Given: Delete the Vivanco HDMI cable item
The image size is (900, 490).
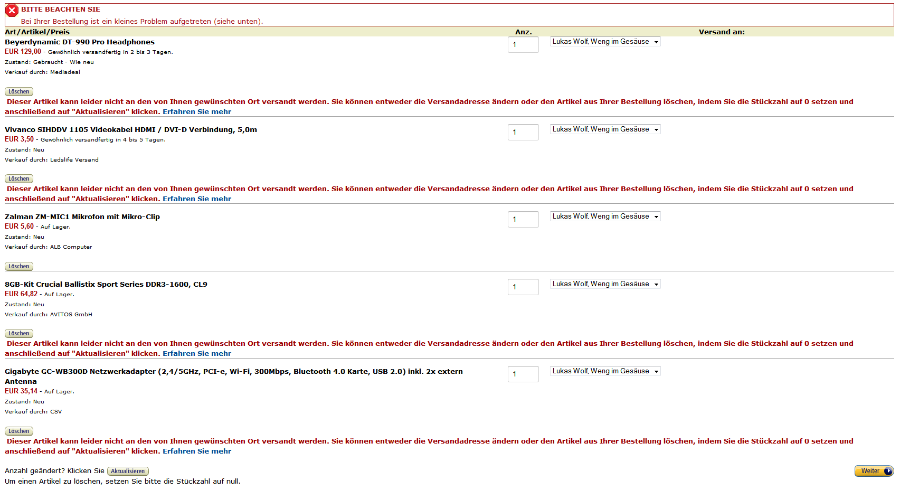Looking at the screenshot, I should tap(19, 179).
